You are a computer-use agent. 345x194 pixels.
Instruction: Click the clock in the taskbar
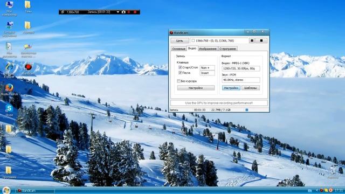tap(339, 190)
